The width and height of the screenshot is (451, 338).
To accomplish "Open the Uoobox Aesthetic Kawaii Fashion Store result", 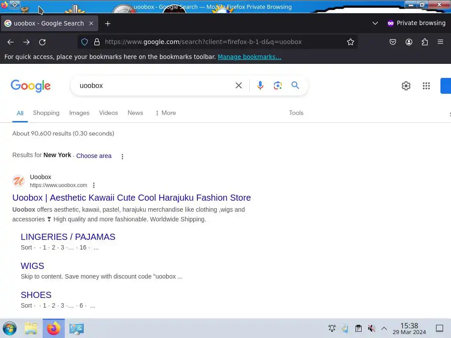I will click(131, 198).
